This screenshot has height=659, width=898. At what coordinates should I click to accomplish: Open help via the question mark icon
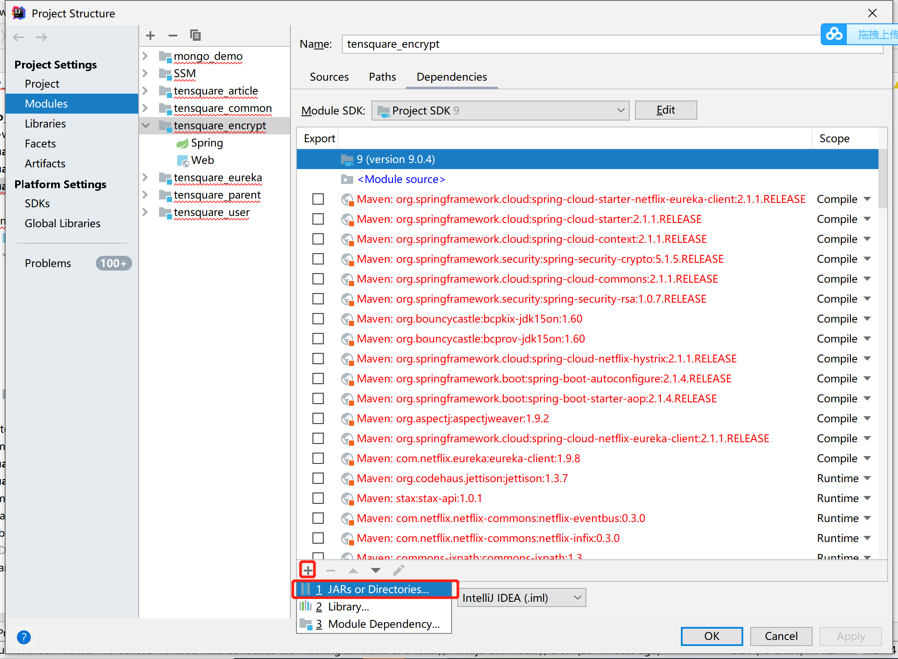[x=24, y=637]
